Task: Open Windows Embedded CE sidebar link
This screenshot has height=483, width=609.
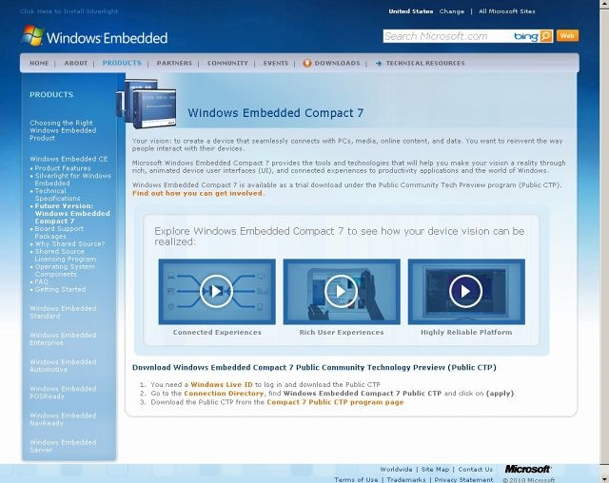Action: [x=69, y=159]
